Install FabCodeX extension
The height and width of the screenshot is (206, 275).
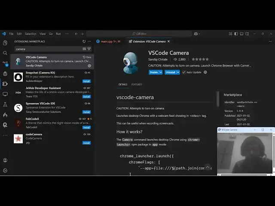click(87, 127)
